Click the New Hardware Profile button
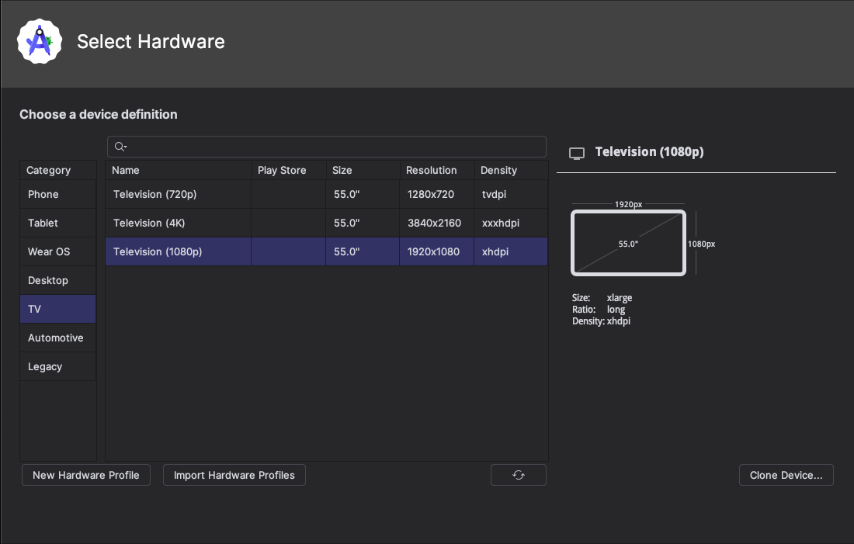854x544 pixels. click(85, 475)
